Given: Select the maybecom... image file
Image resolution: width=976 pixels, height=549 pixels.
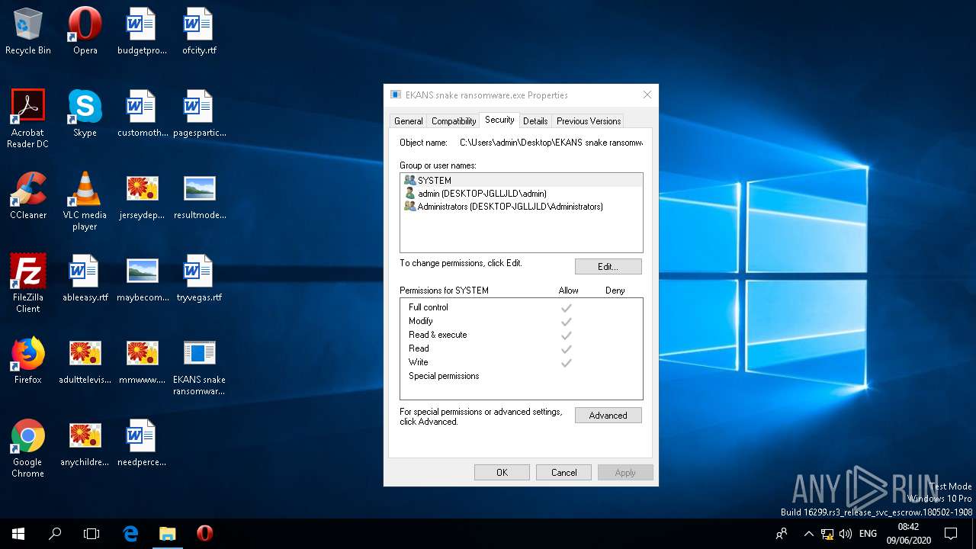Looking at the screenshot, I should click(x=142, y=278).
